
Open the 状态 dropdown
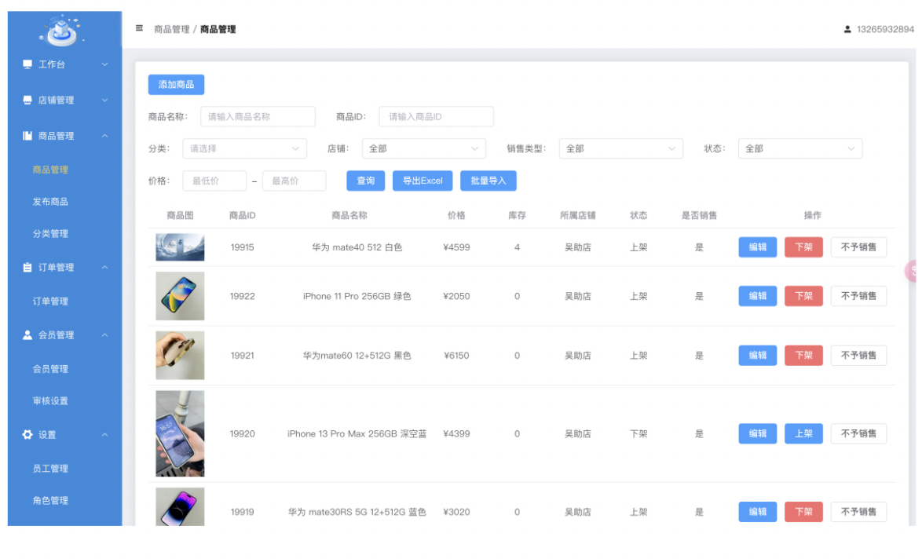800,148
